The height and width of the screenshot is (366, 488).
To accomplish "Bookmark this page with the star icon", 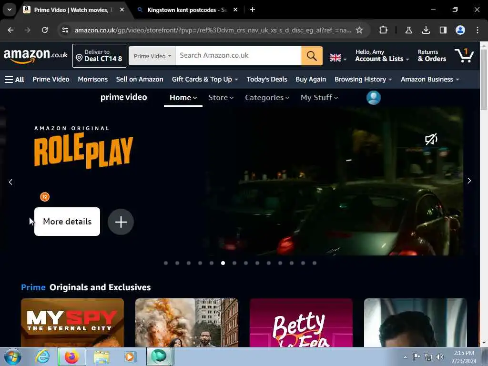I will tap(359, 30).
